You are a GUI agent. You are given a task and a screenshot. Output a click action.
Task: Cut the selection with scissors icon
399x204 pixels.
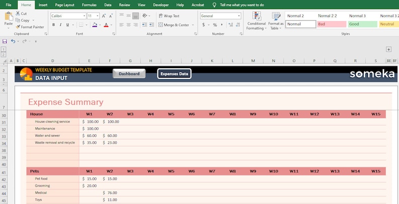click(x=18, y=14)
